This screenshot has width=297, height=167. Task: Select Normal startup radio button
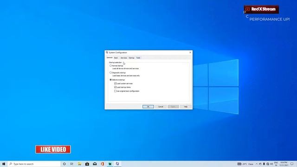[x=110, y=66]
